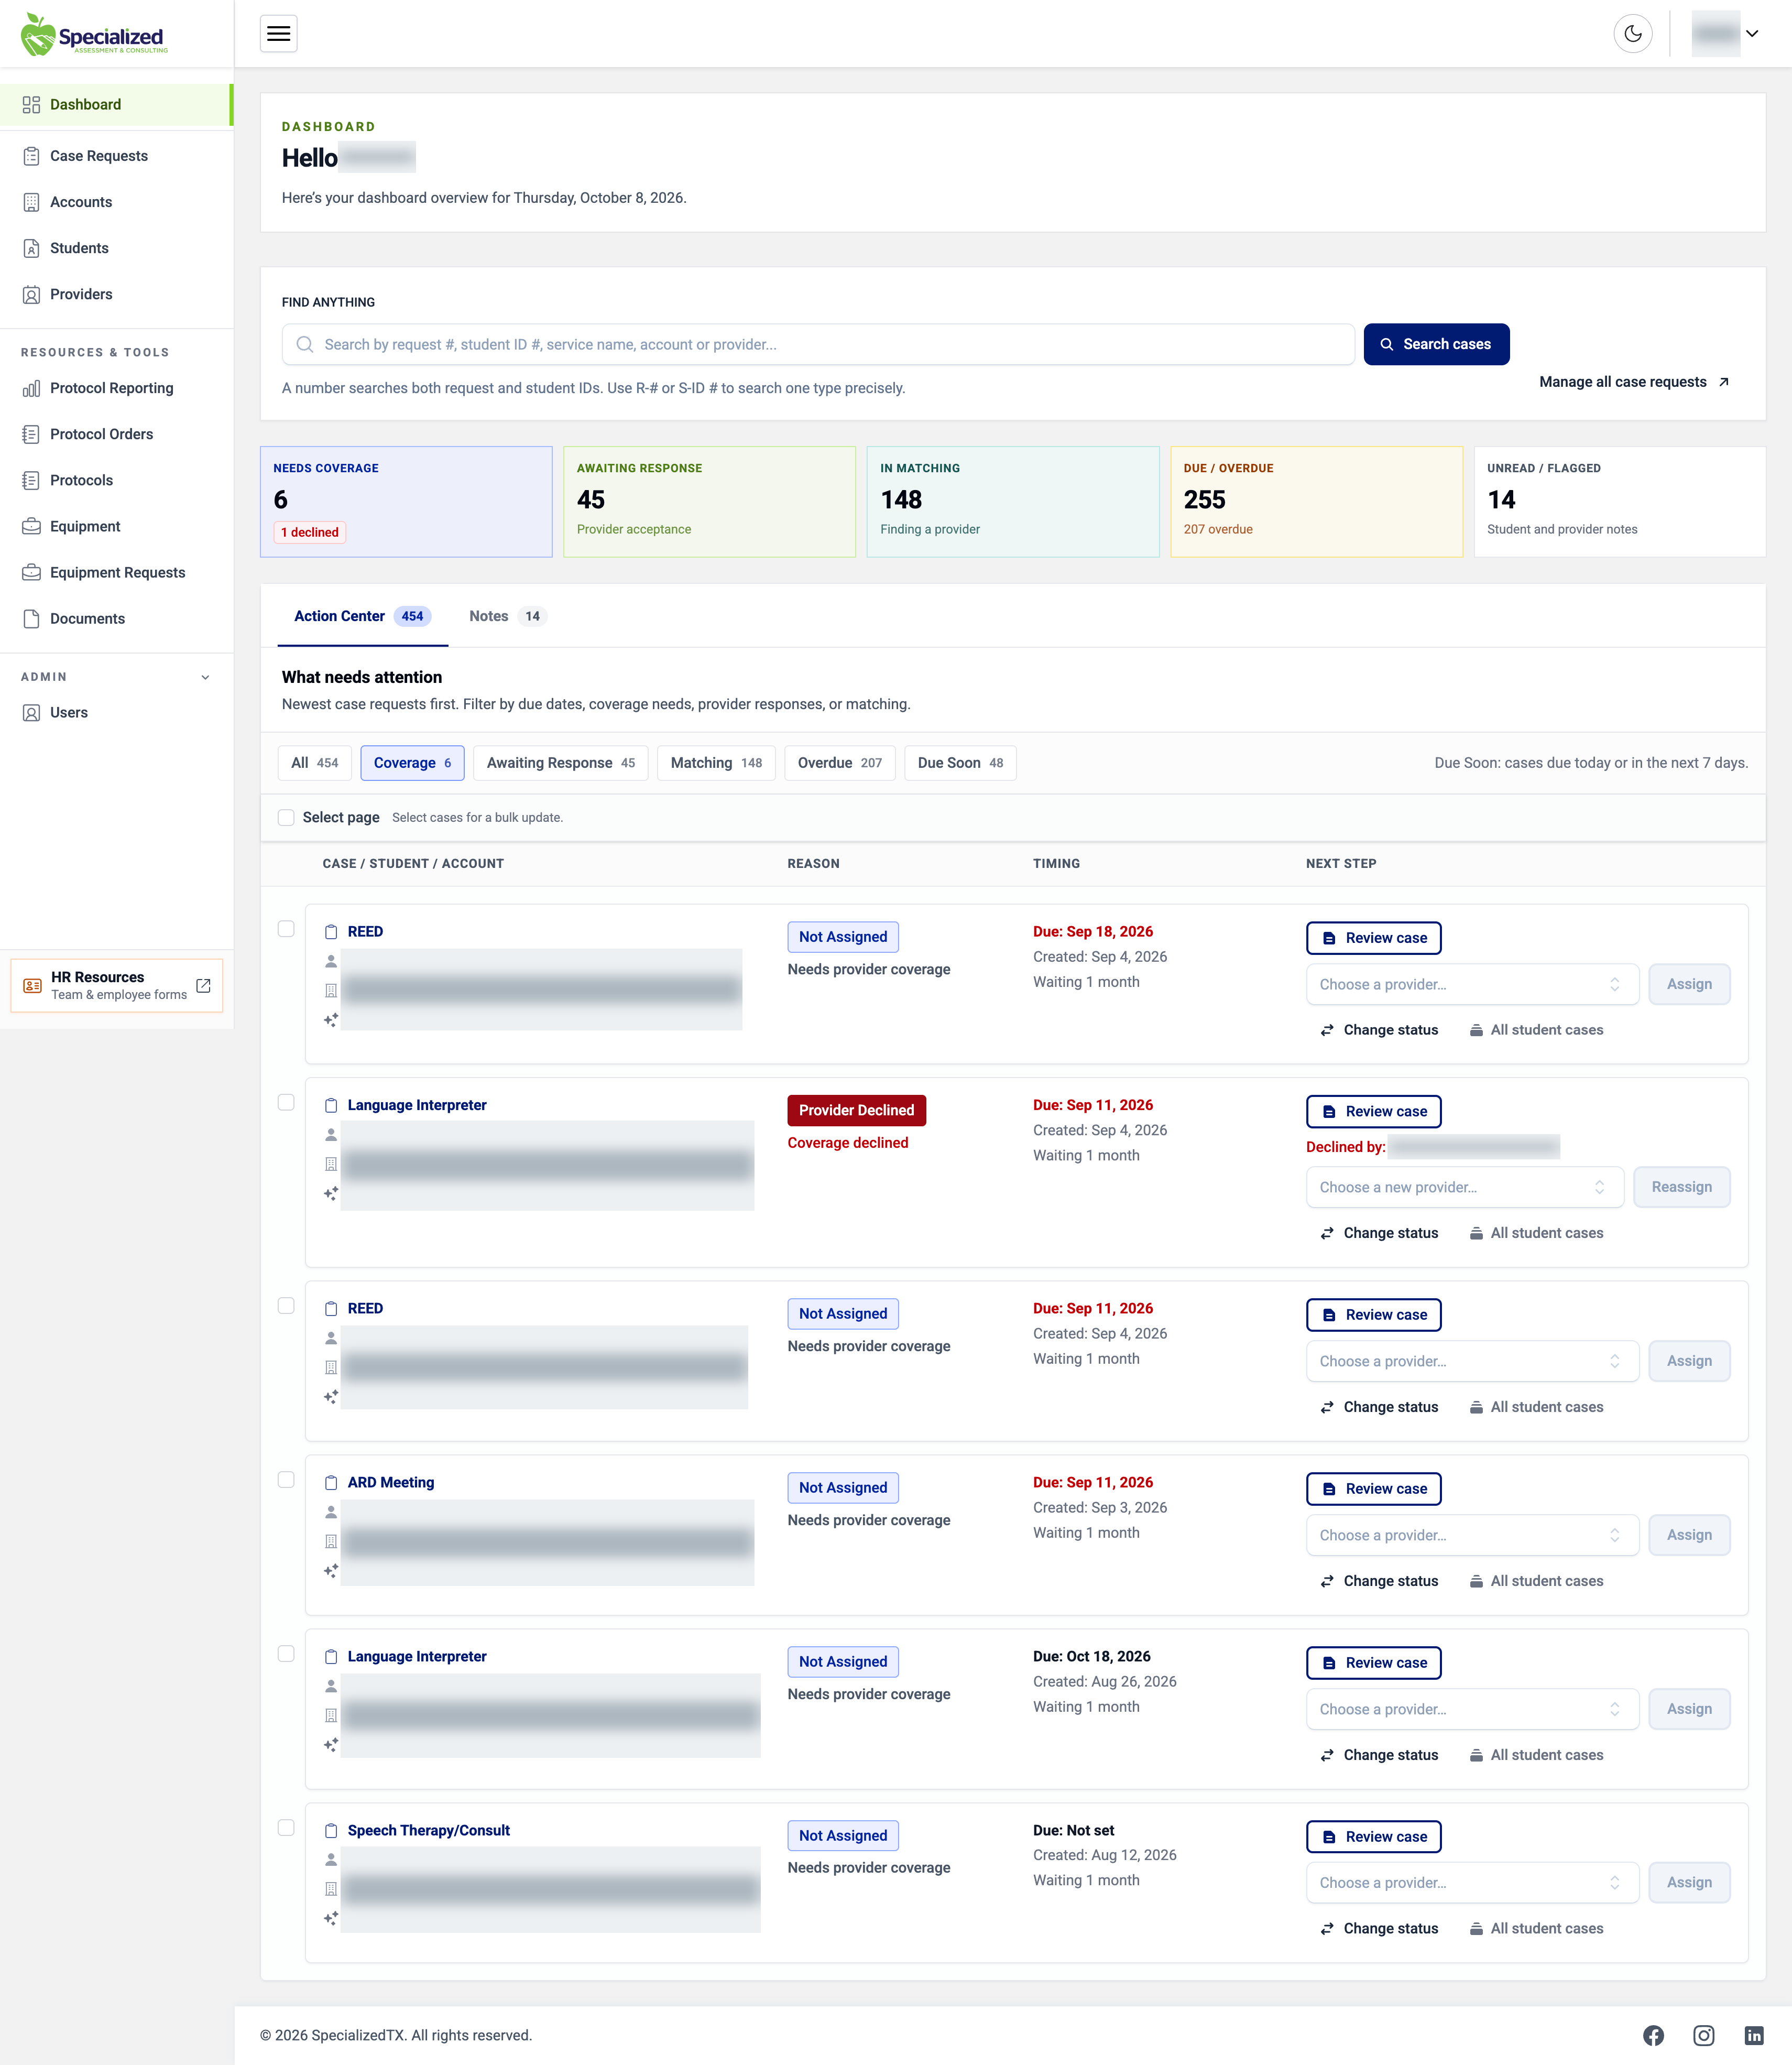Focus the Find Anything search field

click(818, 344)
